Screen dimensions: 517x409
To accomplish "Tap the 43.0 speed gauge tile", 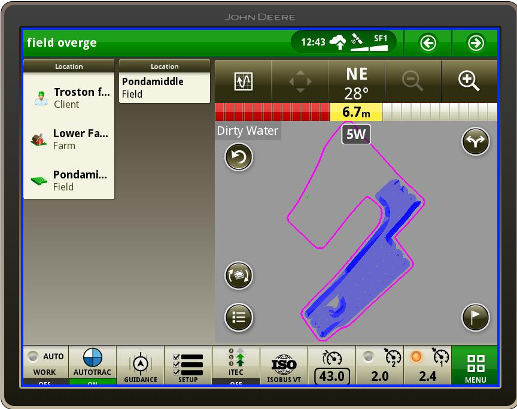I will point(332,365).
